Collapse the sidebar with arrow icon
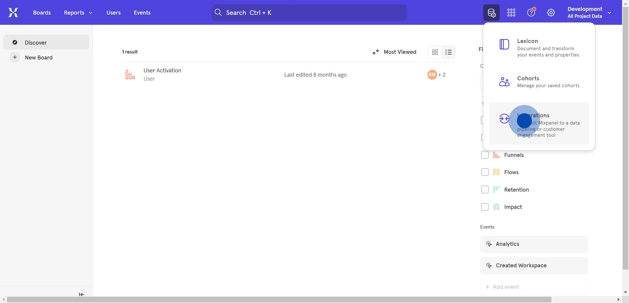 (81, 294)
